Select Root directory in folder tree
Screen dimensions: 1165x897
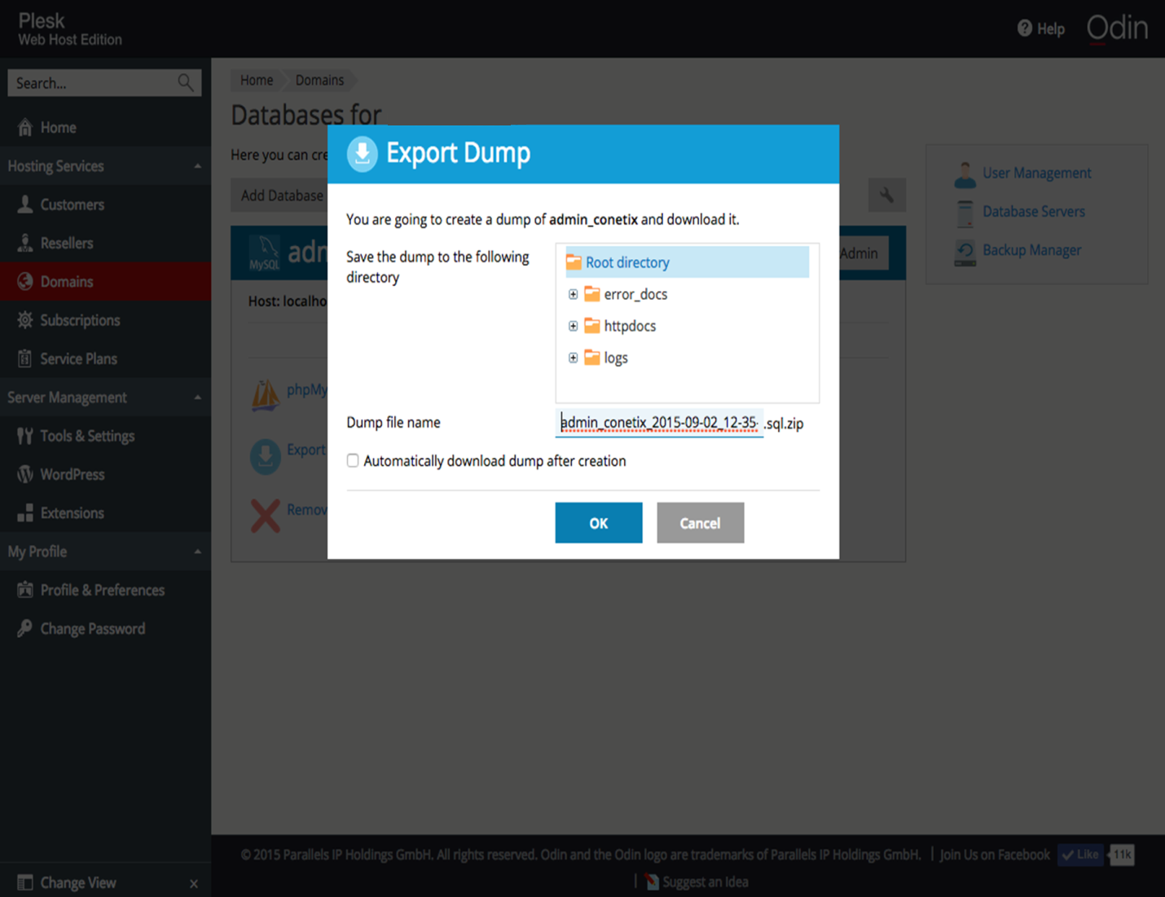pyautogui.click(x=627, y=262)
